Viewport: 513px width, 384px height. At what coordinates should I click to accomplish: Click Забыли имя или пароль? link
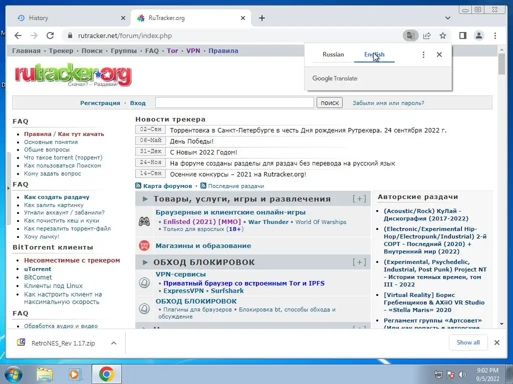pyautogui.click(x=388, y=103)
